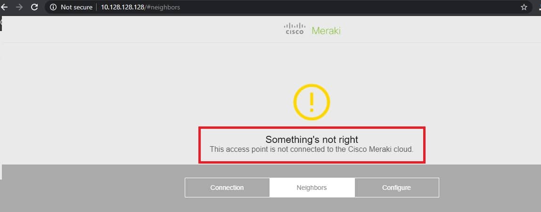Open site information via the circled i icon
Image resolution: width=541 pixels, height=212 pixels.
[53, 7]
